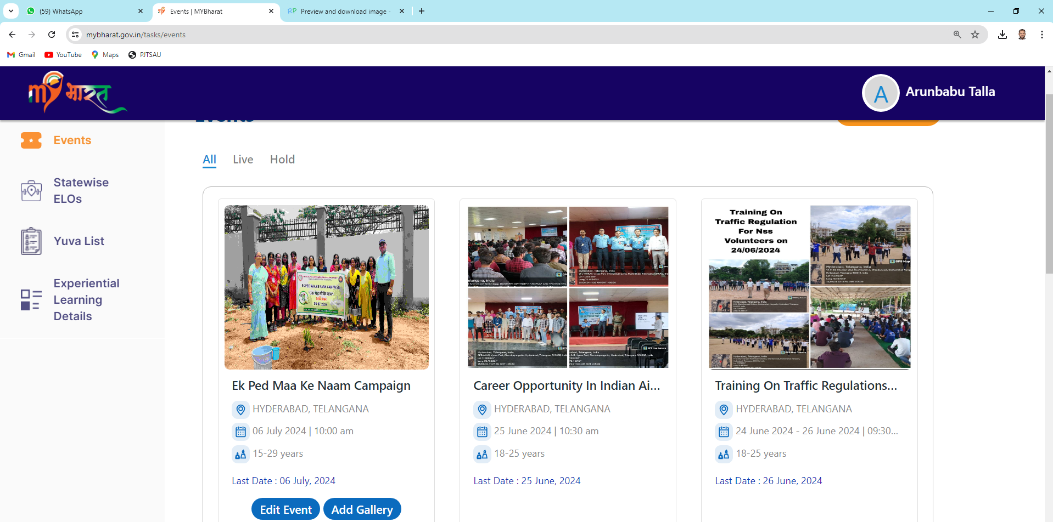1053x522 pixels.
Task: Click the Edit Event button
Action: coord(285,509)
